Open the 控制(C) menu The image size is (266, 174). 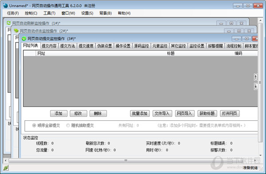(x=31, y=13)
